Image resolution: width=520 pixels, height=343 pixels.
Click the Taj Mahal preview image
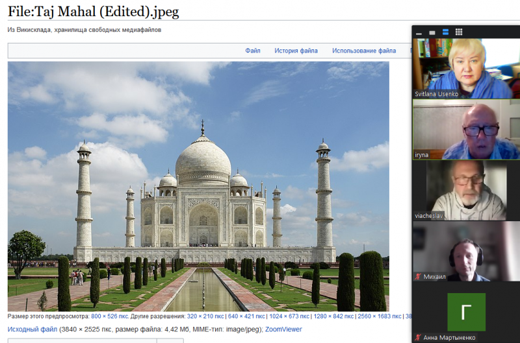[x=198, y=186]
